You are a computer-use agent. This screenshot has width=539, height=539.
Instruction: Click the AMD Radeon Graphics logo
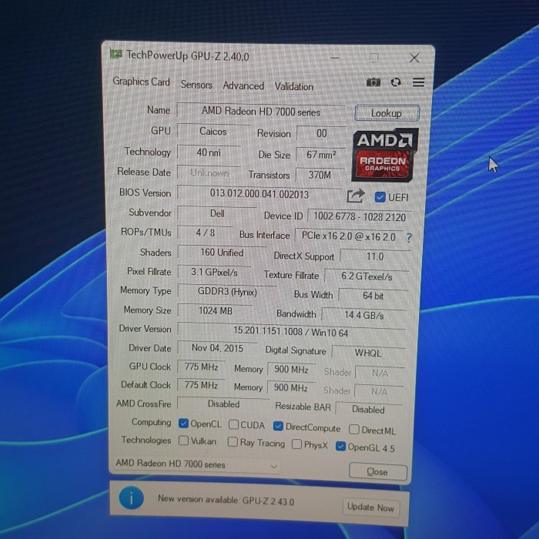[385, 153]
